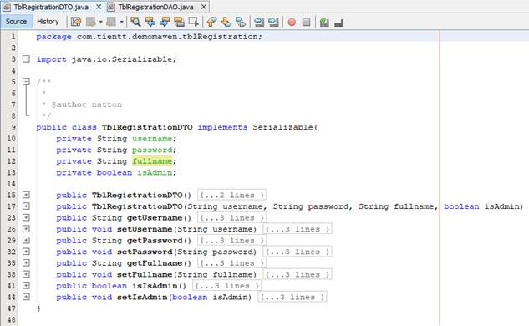Toggle Rectangular Selection mode icon
Viewport: 529px width, 326px height.
194,22
